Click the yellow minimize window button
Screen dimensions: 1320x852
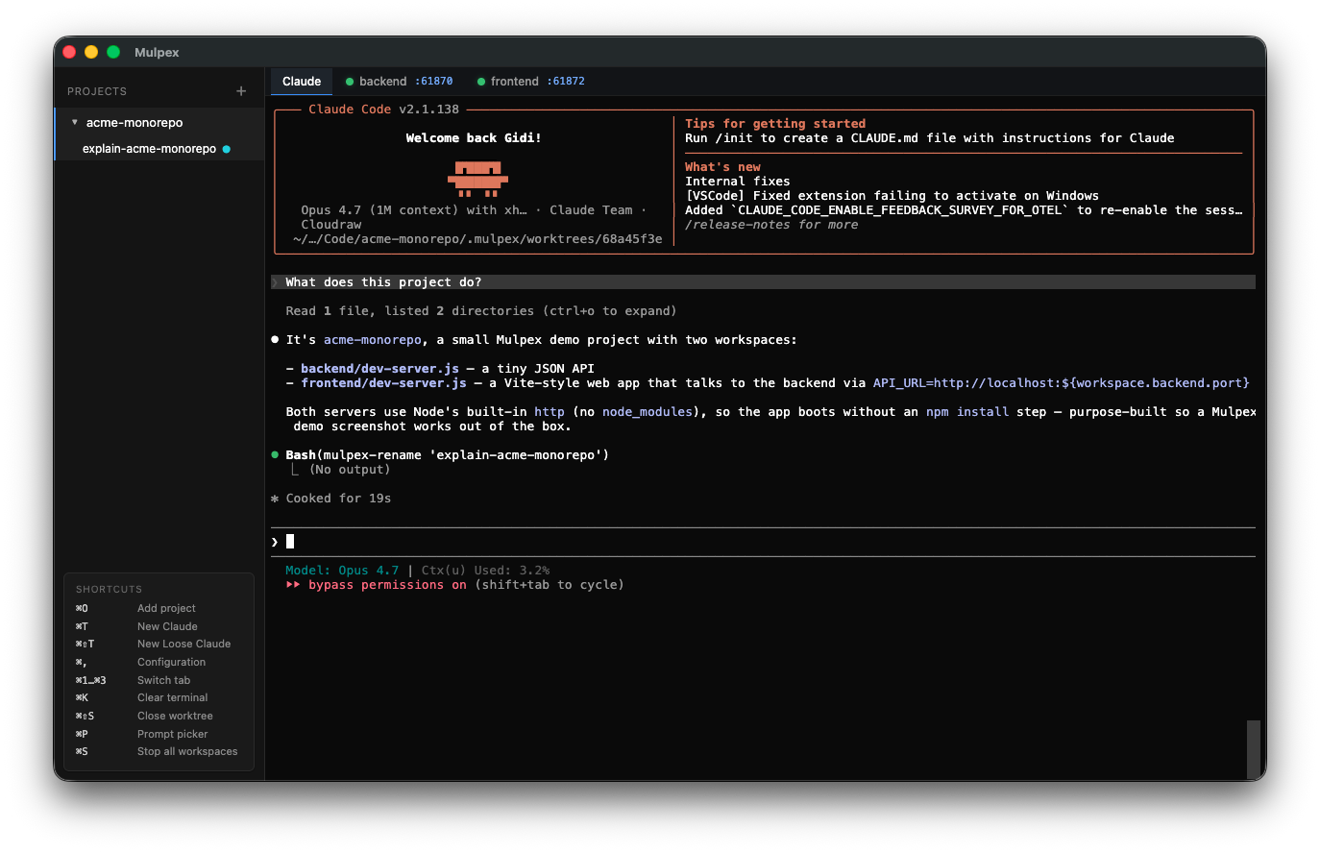(91, 52)
